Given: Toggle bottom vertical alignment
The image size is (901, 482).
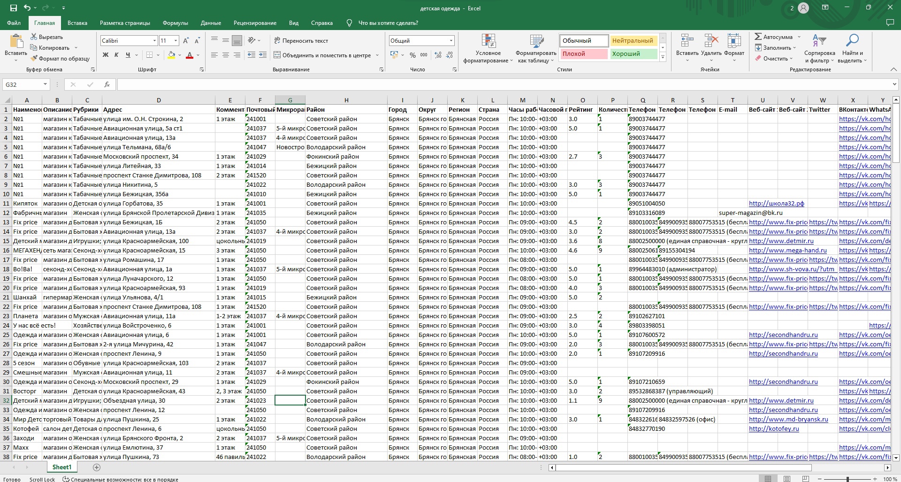Looking at the screenshot, I should pos(237,41).
